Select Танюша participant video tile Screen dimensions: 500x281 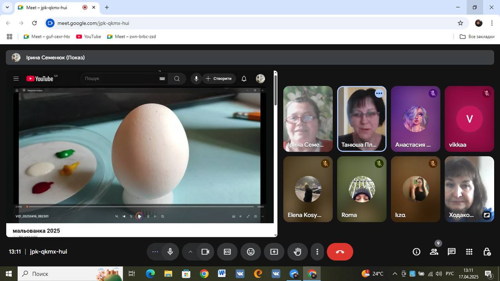point(362,119)
